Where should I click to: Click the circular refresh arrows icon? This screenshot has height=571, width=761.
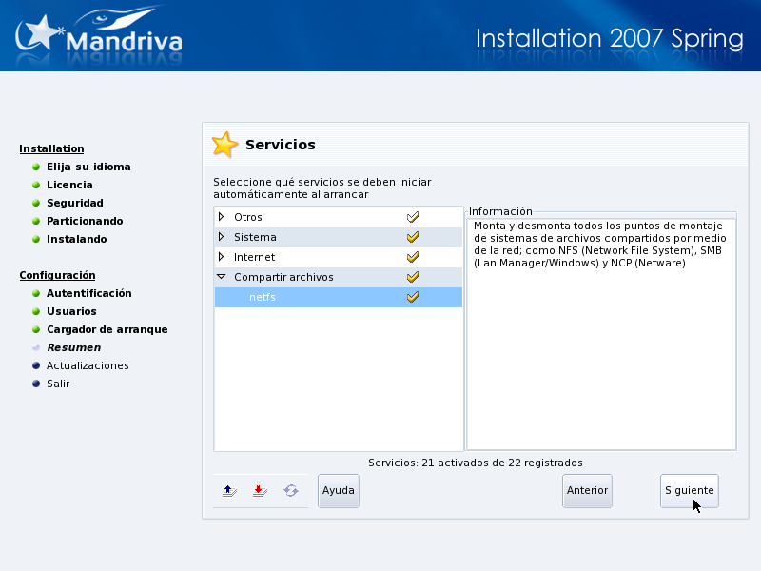coord(290,491)
